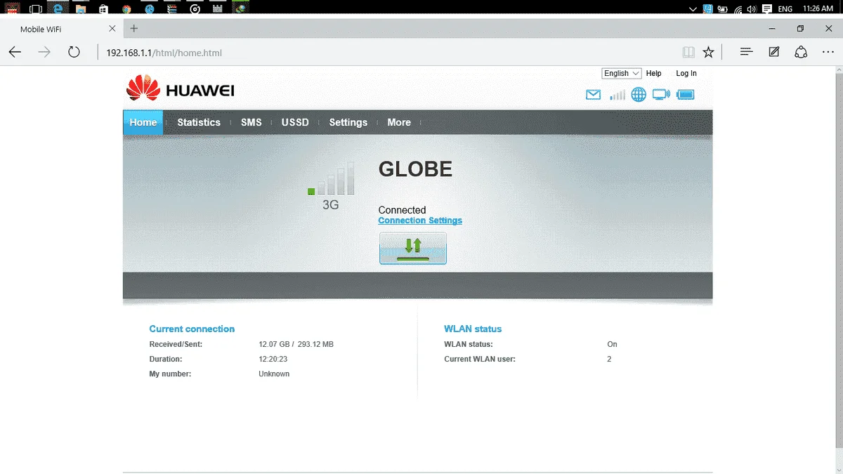Screen dimensions: 843x474
Task: Make a Web Note in Edge
Action: coord(774,52)
